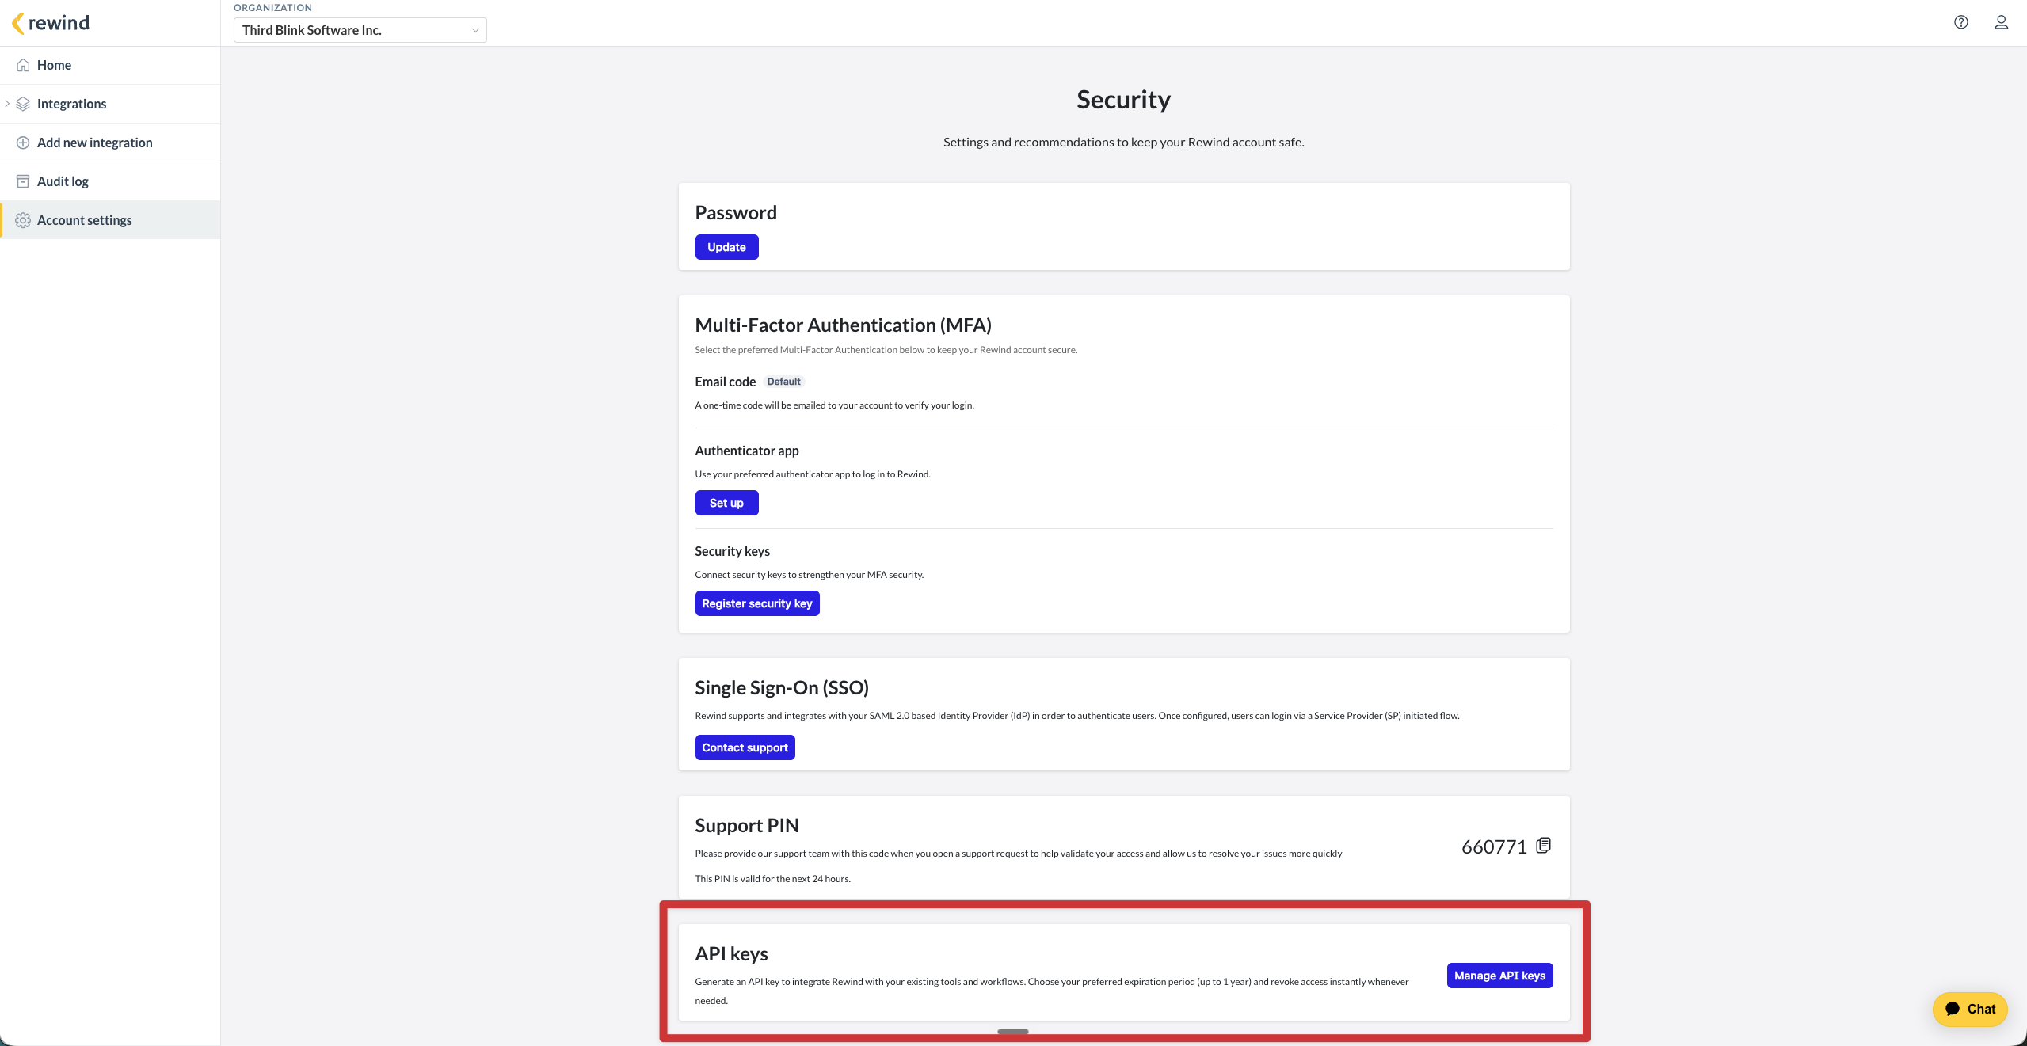Screen dimensions: 2027x1046
Task: Click the Multi-Factor Authentication (MFA) heading
Action: click(x=843, y=325)
